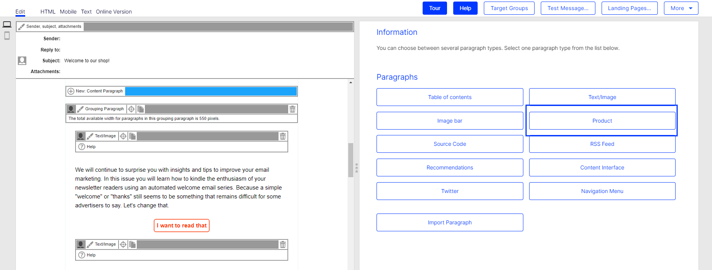
Task: Delete the first Text/Image paragraph
Action: 283,136
